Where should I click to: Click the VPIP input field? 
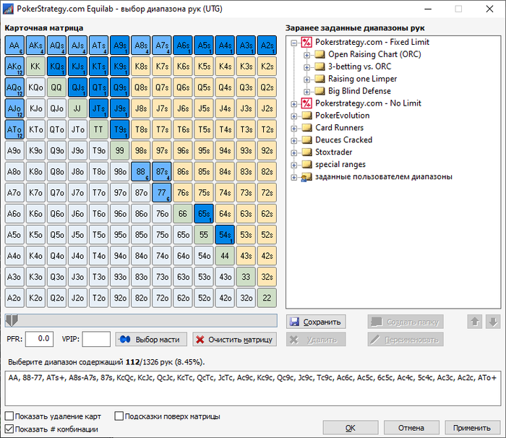point(96,339)
